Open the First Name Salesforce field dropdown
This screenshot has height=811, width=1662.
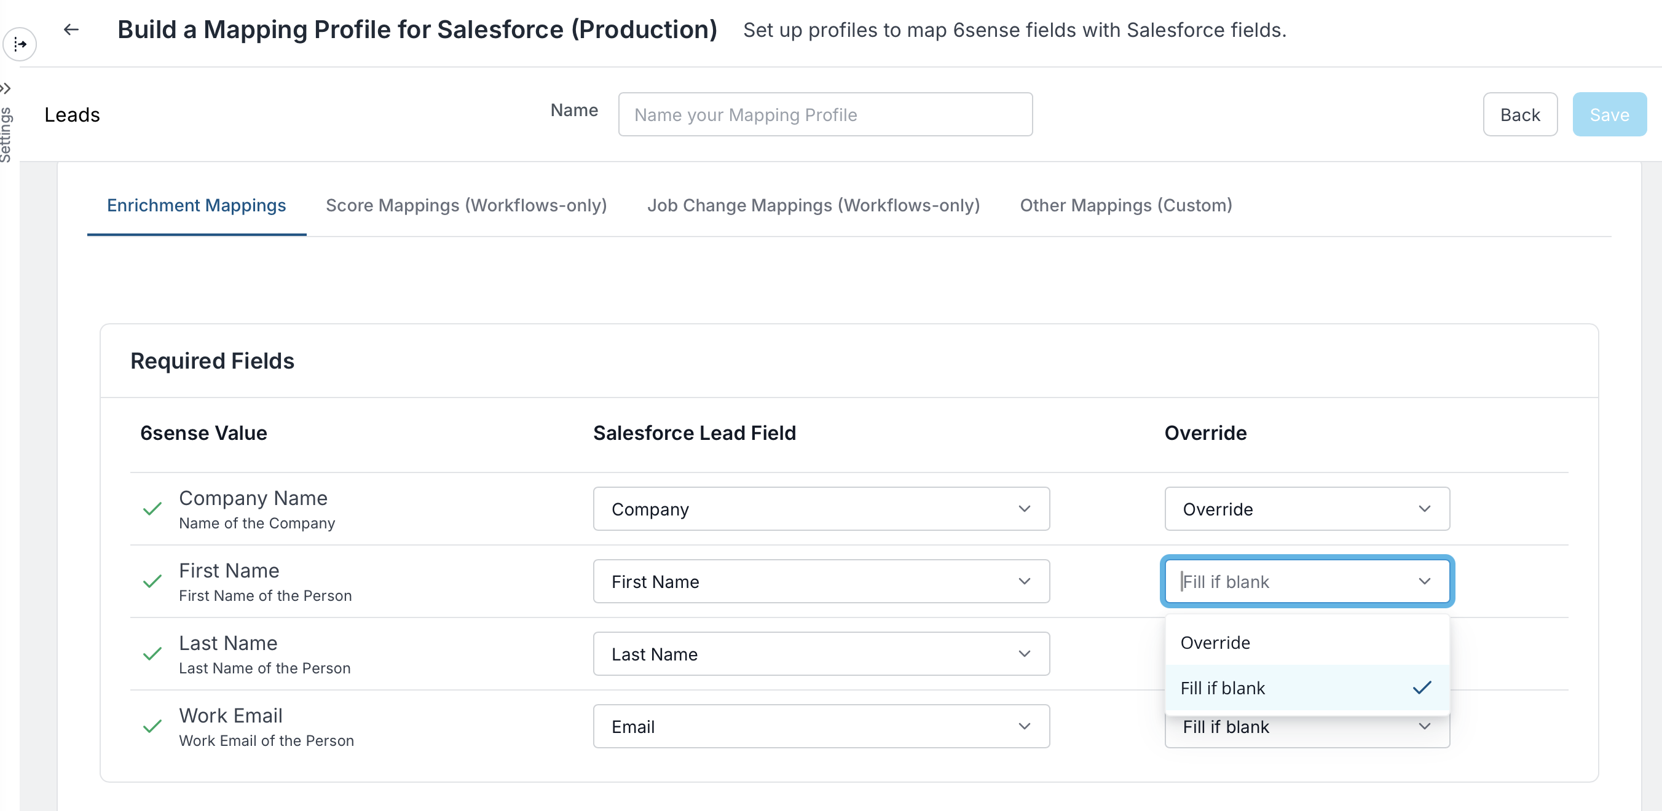[821, 581]
